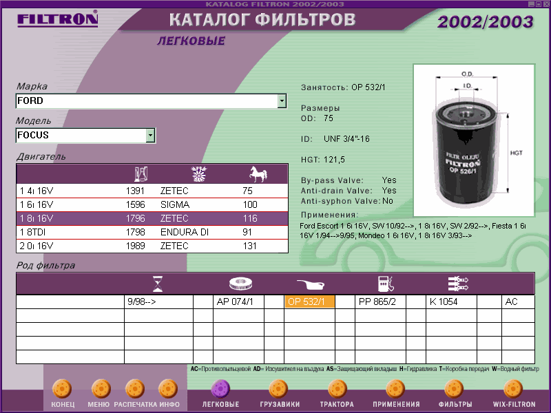Click displacement value 1391
Screen dimensions: 551x413
135,191
